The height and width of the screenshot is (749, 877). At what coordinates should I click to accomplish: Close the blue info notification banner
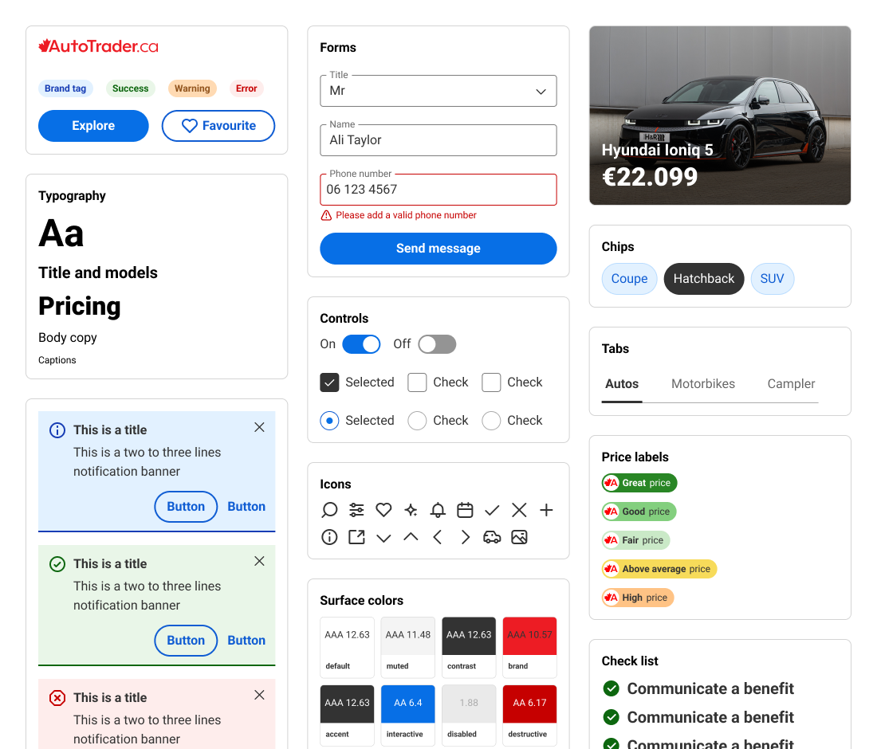tap(260, 428)
